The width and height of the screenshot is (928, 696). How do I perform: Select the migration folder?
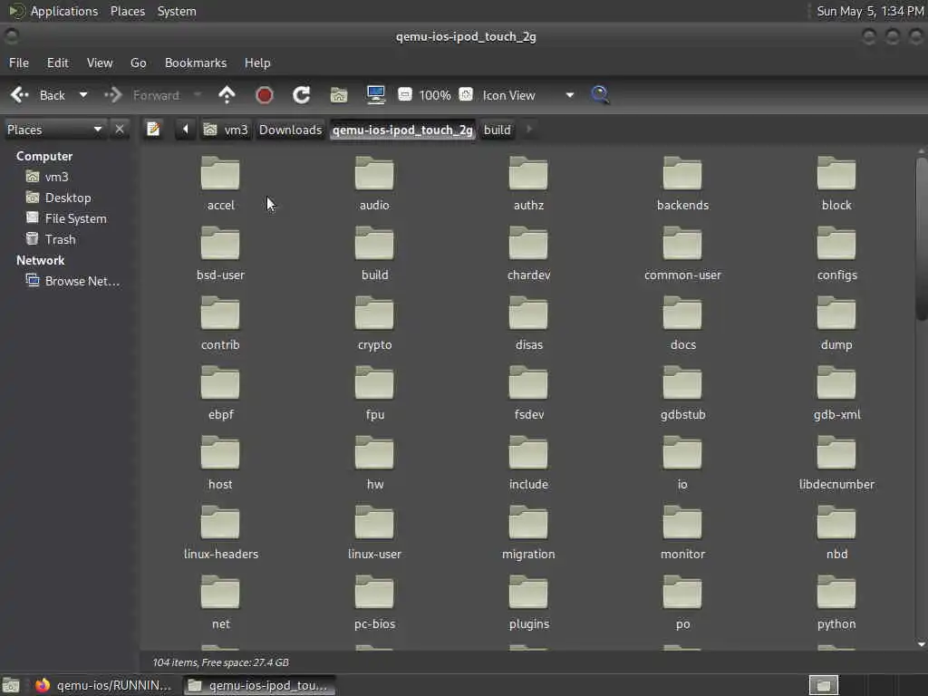pos(528,533)
